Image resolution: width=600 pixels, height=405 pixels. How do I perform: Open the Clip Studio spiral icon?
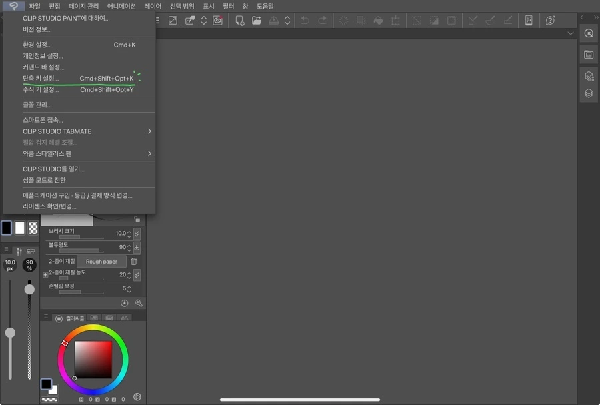(218, 20)
